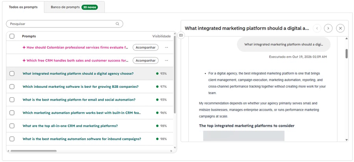Click the 96% visibility value
The width and height of the screenshot is (354, 162).
click(x=164, y=113)
